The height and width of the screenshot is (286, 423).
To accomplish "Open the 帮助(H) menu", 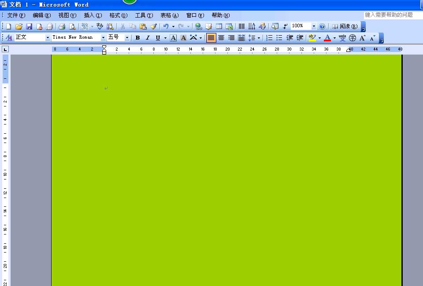I will pos(221,15).
